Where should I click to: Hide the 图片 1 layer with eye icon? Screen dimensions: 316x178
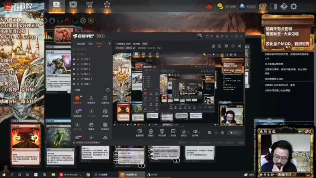74,74
